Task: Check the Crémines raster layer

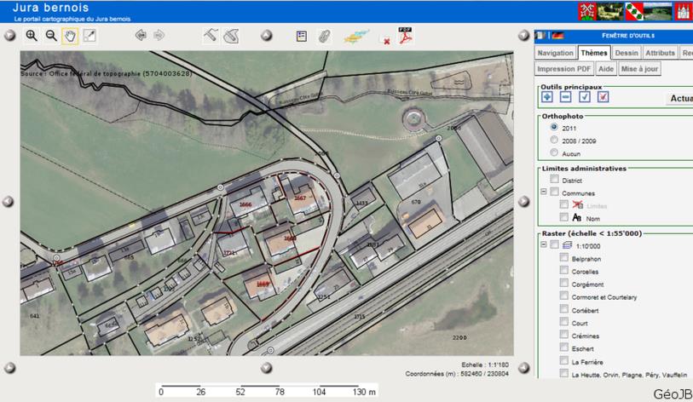Action: pos(563,335)
